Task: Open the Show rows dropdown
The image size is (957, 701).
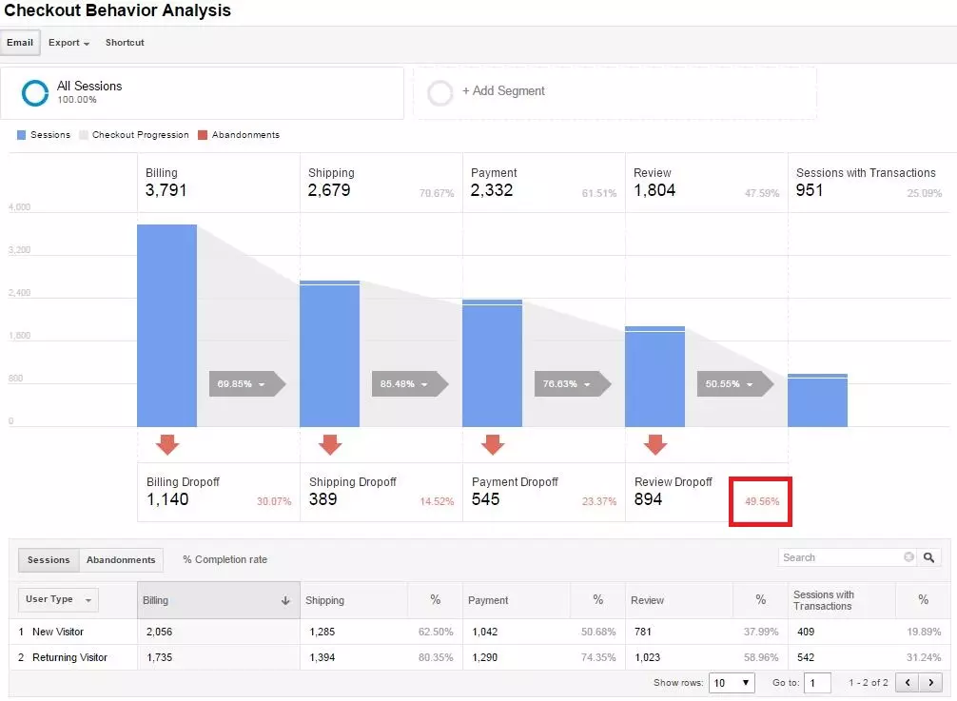Action: pos(732,682)
